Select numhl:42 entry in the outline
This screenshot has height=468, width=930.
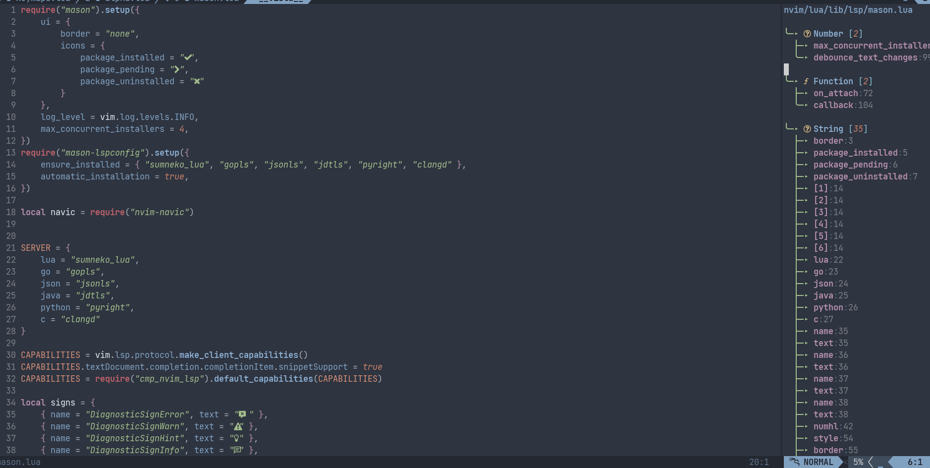[x=833, y=426]
